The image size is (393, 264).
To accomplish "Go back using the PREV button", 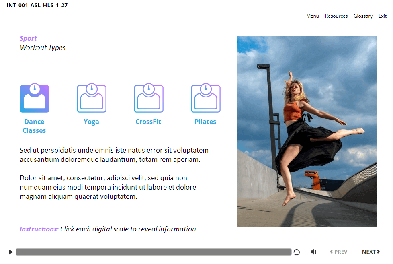I will 338,252.
